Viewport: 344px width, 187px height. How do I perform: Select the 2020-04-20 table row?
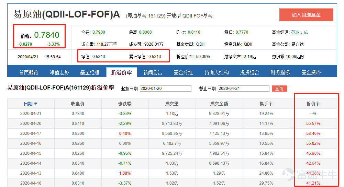coord(172,124)
